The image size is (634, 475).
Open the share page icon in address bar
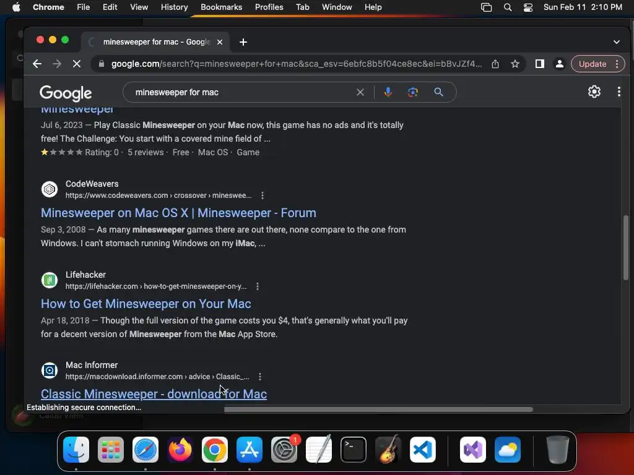495,64
